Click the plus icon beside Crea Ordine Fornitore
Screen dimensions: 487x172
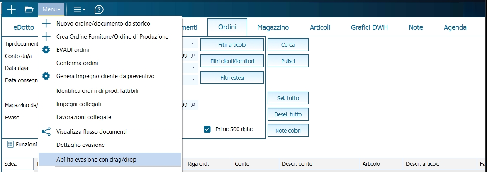pyautogui.click(x=46, y=37)
